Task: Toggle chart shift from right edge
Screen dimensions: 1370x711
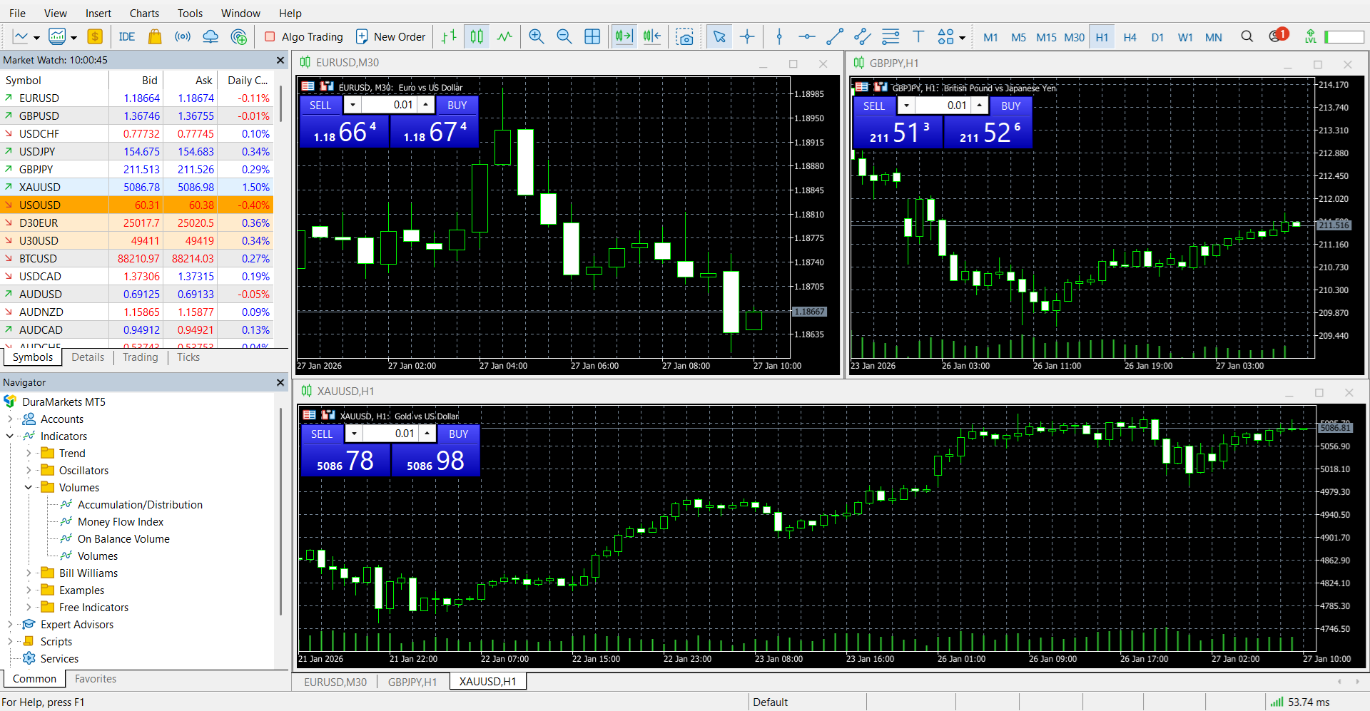Action: point(652,36)
